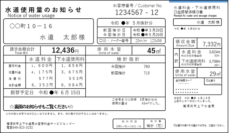Click the previous reading date 3月20日
This screenshot has height=133, width=230.
click(x=148, y=30)
